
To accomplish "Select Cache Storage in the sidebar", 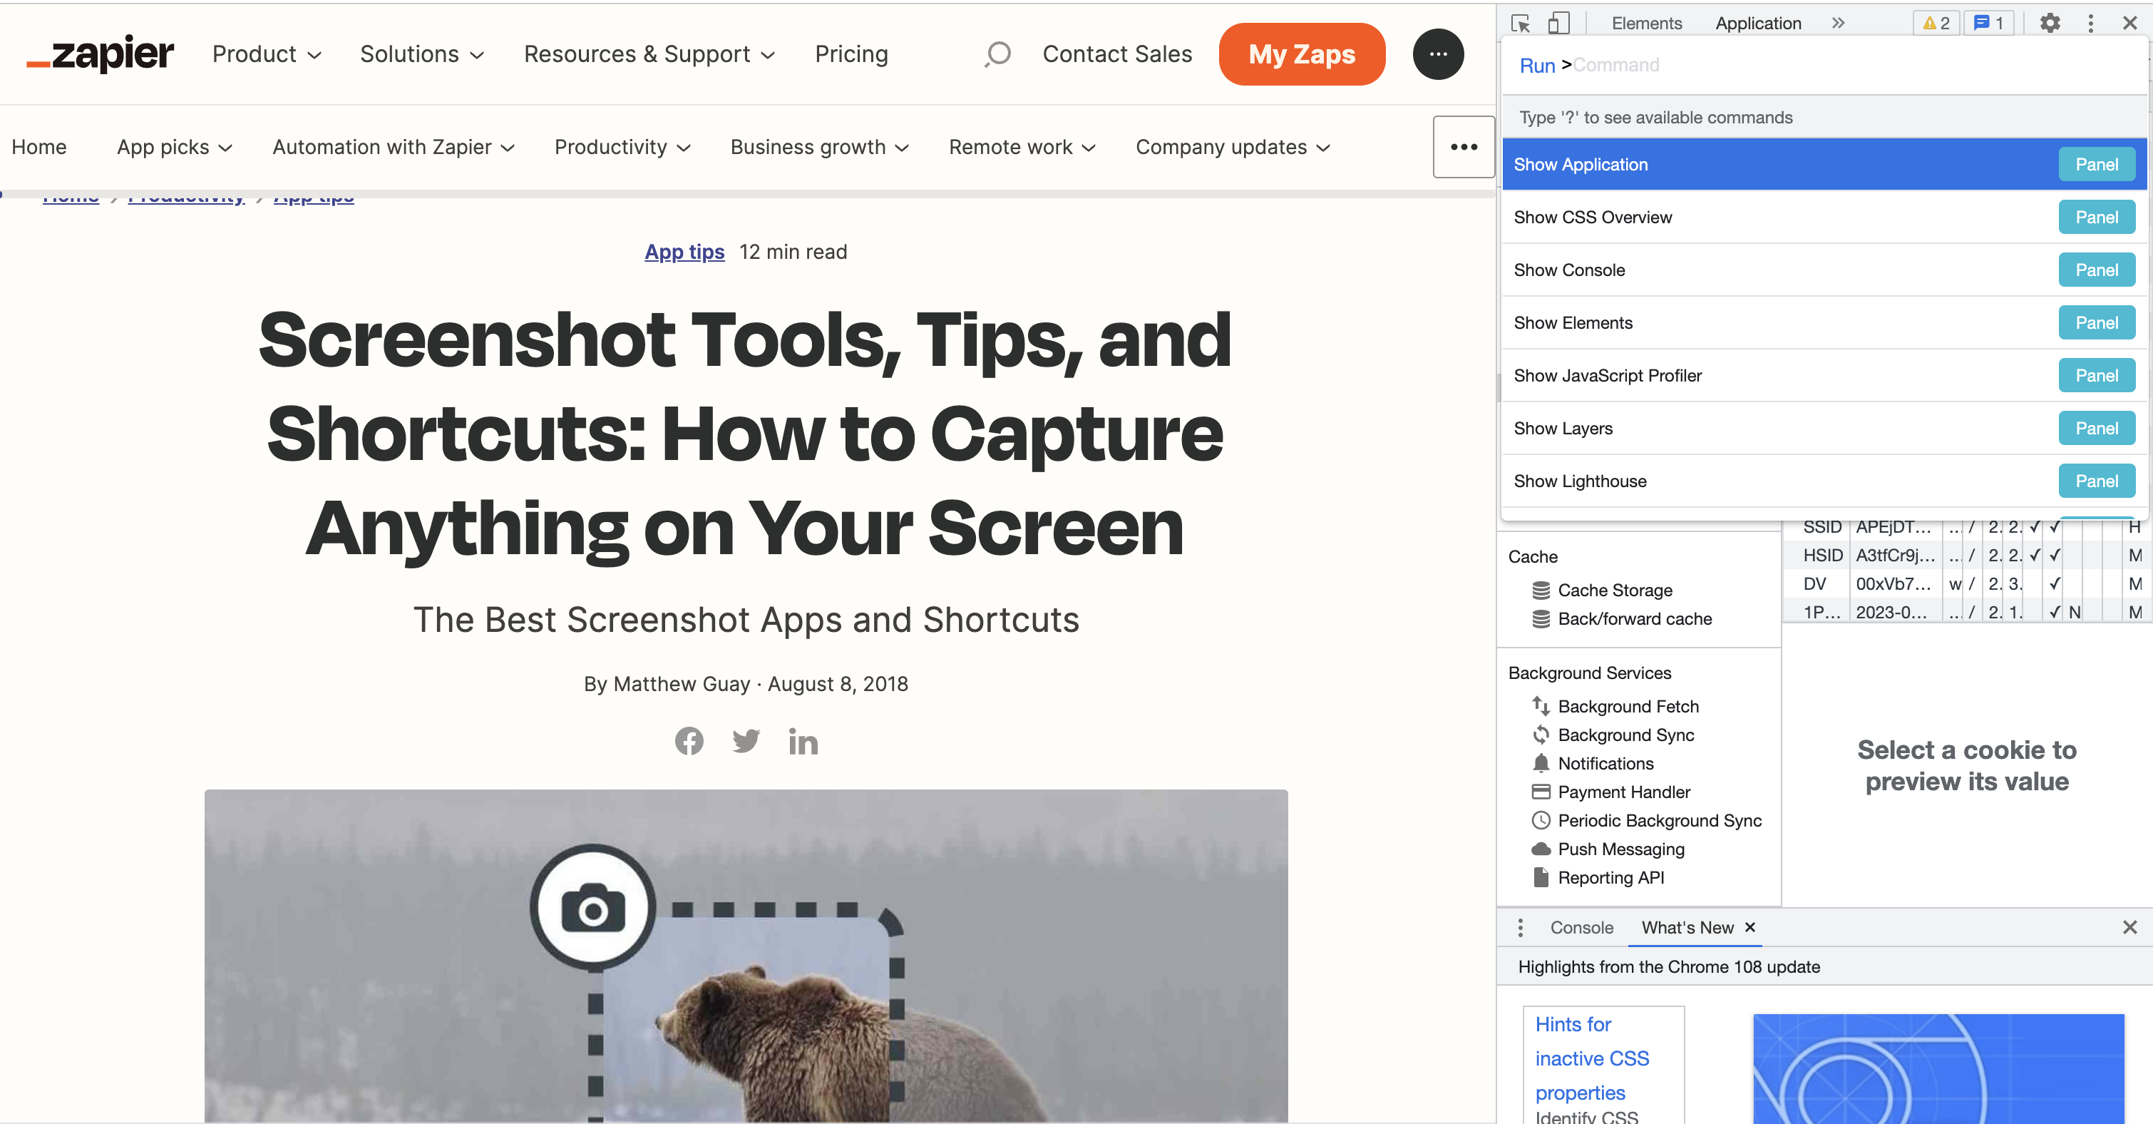I will point(1614,591).
